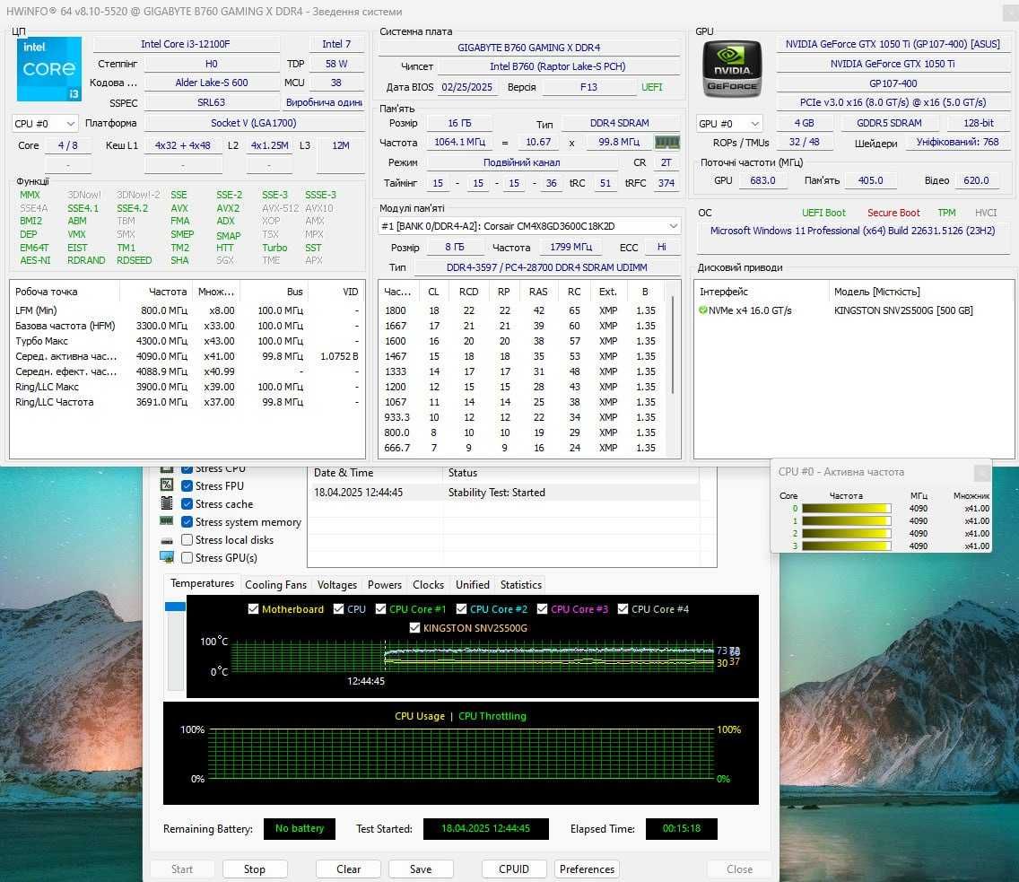
Task: Uncheck CPU Core #1 graph checkbox
Action: click(x=381, y=609)
